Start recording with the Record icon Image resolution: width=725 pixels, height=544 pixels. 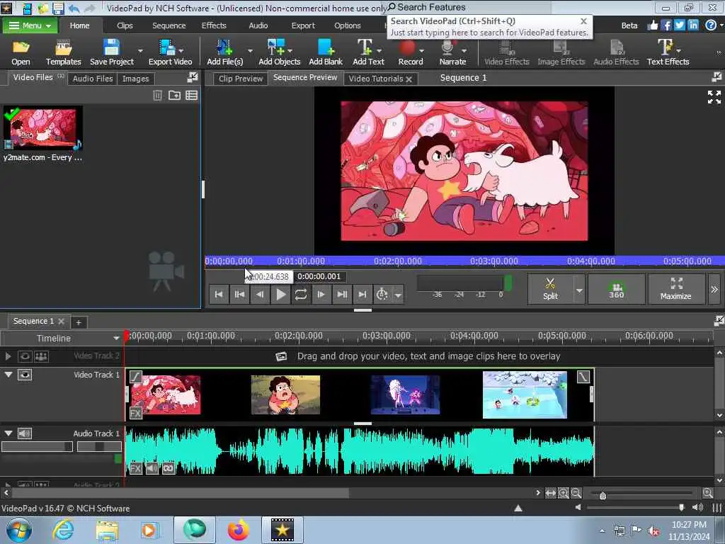410,52
